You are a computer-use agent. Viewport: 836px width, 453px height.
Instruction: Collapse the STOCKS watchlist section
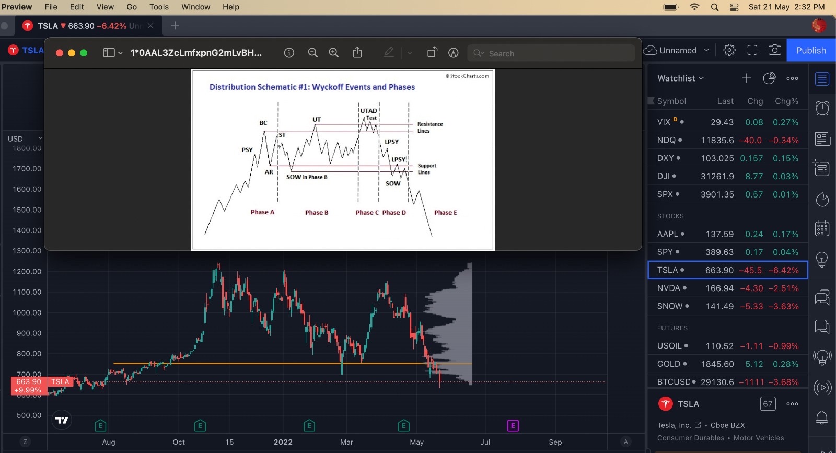point(670,216)
